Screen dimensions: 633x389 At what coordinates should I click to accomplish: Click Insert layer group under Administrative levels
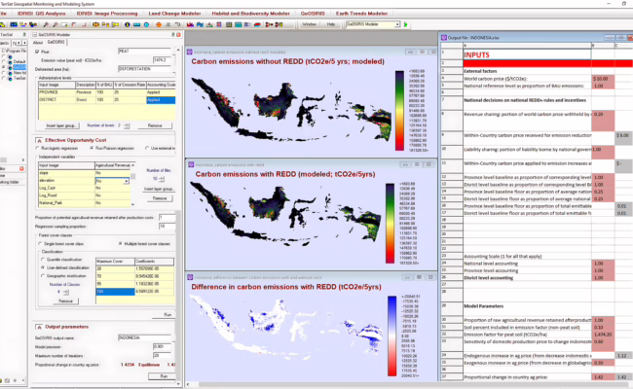point(61,125)
